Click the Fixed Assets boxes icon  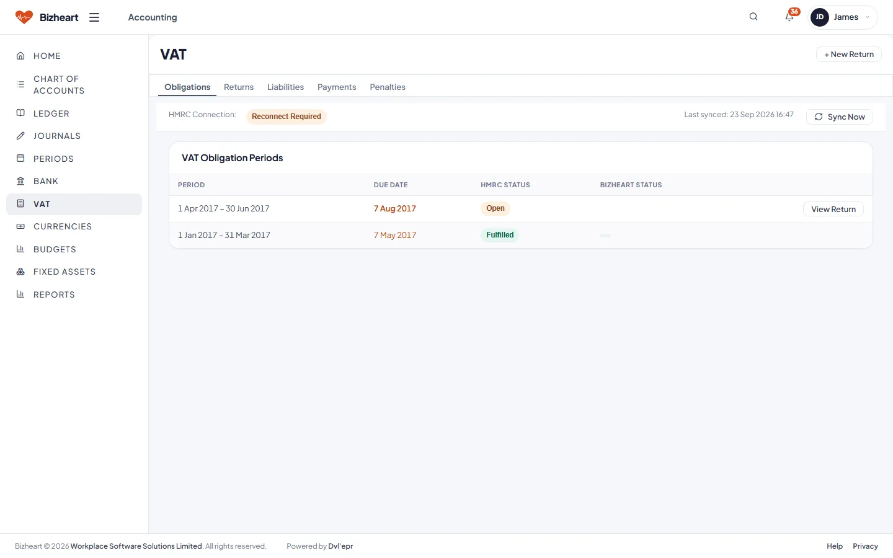(x=20, y=272)
